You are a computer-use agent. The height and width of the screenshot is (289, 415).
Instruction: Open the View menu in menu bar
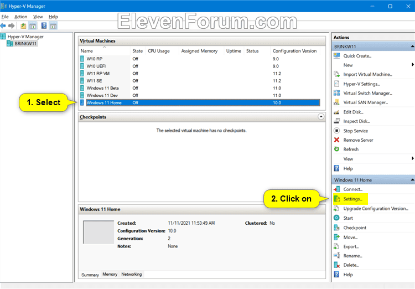click(x=38, y=17)
